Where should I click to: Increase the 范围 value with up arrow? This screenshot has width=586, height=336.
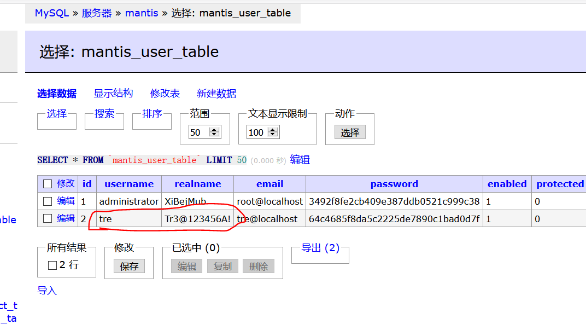(214, 130)
